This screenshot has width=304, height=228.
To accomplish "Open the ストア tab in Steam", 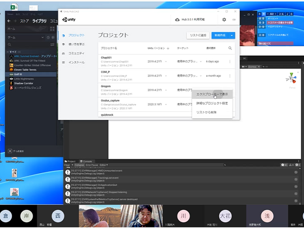I will click(x=24, y=21).
